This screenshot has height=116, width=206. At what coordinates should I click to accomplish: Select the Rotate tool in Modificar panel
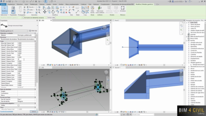coord(53,12)
